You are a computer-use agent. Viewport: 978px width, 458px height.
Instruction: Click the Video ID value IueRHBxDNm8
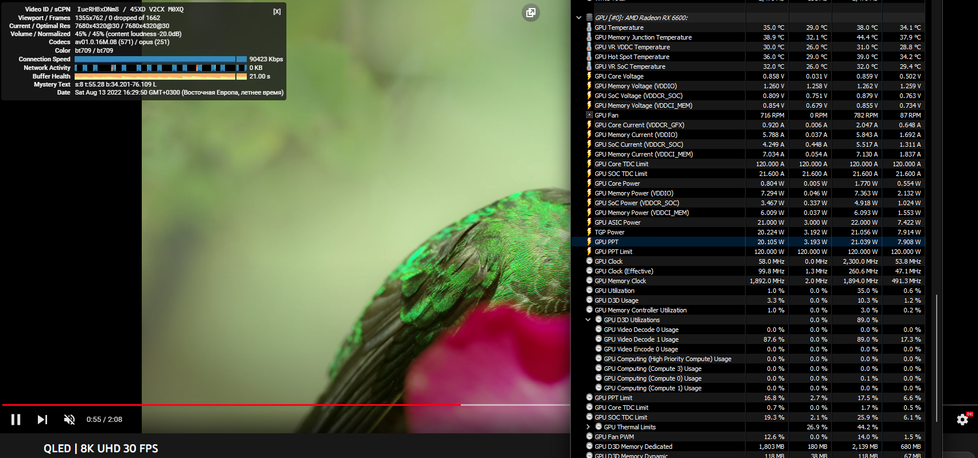coord(98,9)
